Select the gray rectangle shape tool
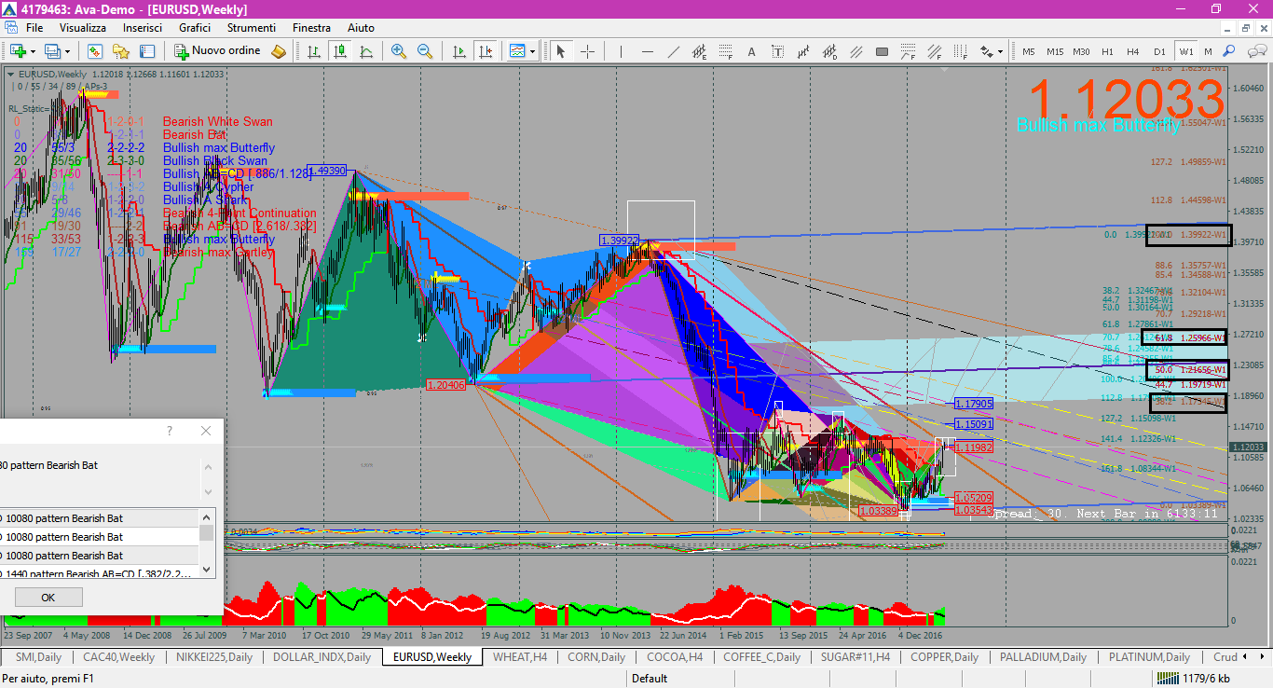Screen dimensions: 1273x688 [882, 51]
